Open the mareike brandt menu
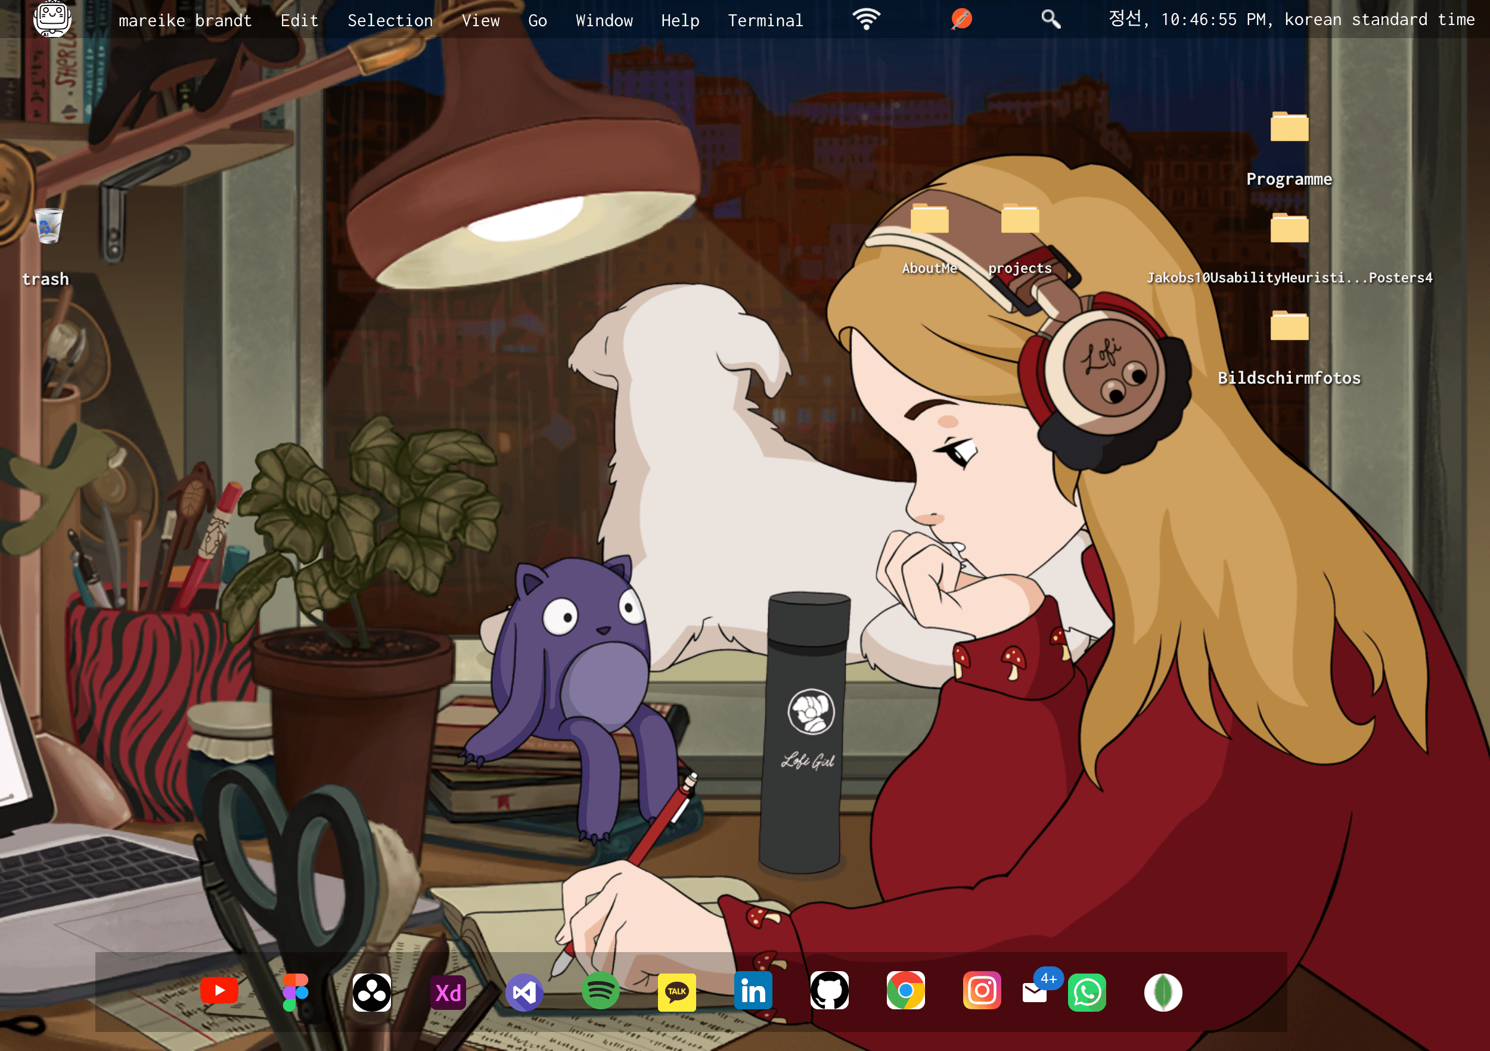 185,21
